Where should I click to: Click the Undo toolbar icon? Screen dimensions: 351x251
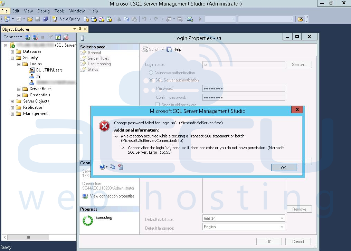click(144, 19)
